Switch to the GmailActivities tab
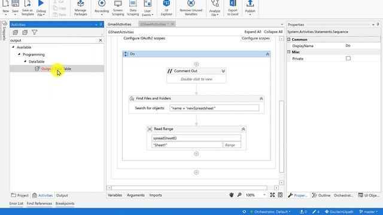Screen dimensions: 383x215 [120, 24]
